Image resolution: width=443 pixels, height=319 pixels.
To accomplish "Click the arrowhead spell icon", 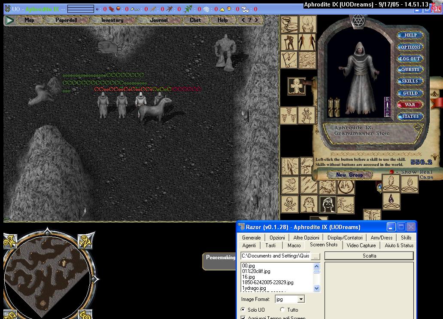I will [290, 166].
